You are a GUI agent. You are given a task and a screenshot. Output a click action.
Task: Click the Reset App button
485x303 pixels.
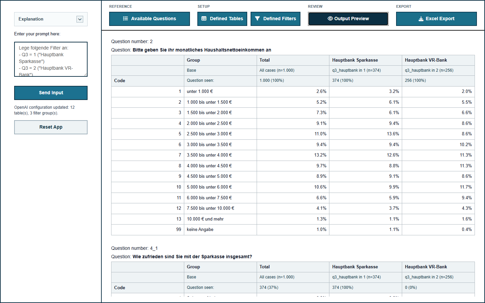pos(51,127)
